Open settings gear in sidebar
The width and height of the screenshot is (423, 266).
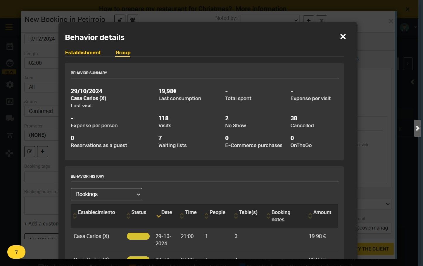[10, 85]
